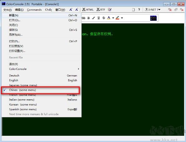
Task: Export console output as RTF
Action: pos(101,10)
